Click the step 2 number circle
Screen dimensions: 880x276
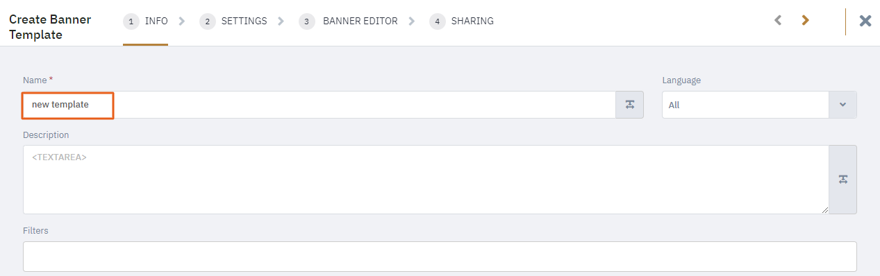click(x=208, y=21)
